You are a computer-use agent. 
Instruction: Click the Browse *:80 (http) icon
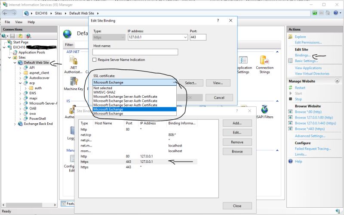pos(291,112)
